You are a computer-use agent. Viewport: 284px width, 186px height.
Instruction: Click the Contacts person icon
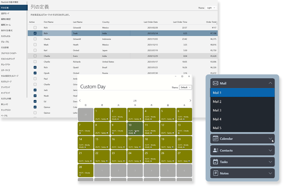click(215, 150)
